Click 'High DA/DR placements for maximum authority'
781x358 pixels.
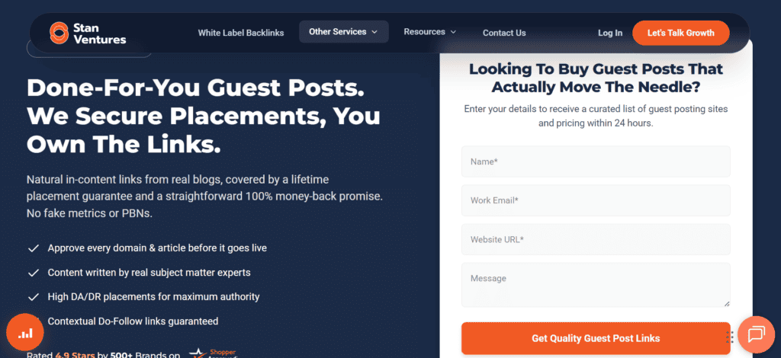(x=153, y=297)
